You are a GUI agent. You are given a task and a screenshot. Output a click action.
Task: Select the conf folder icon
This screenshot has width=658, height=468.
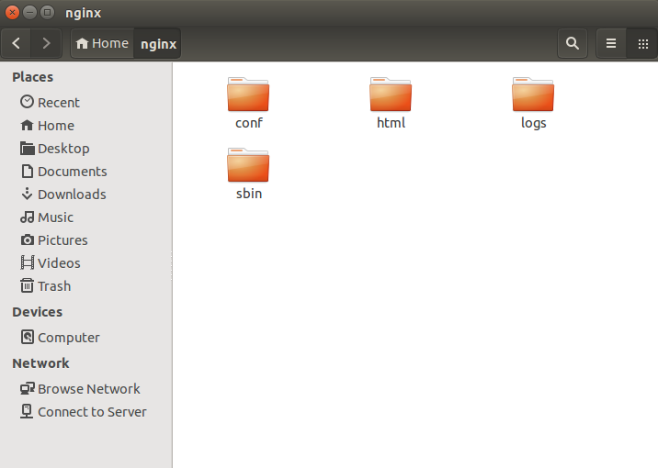pos(248,95)
